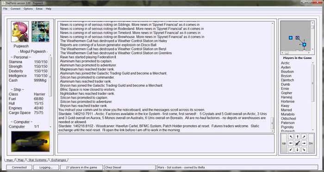324x172 pixels.
Task: Switch to the Star Systems tab
Action: pyautogui.click(x=37, y=160)
